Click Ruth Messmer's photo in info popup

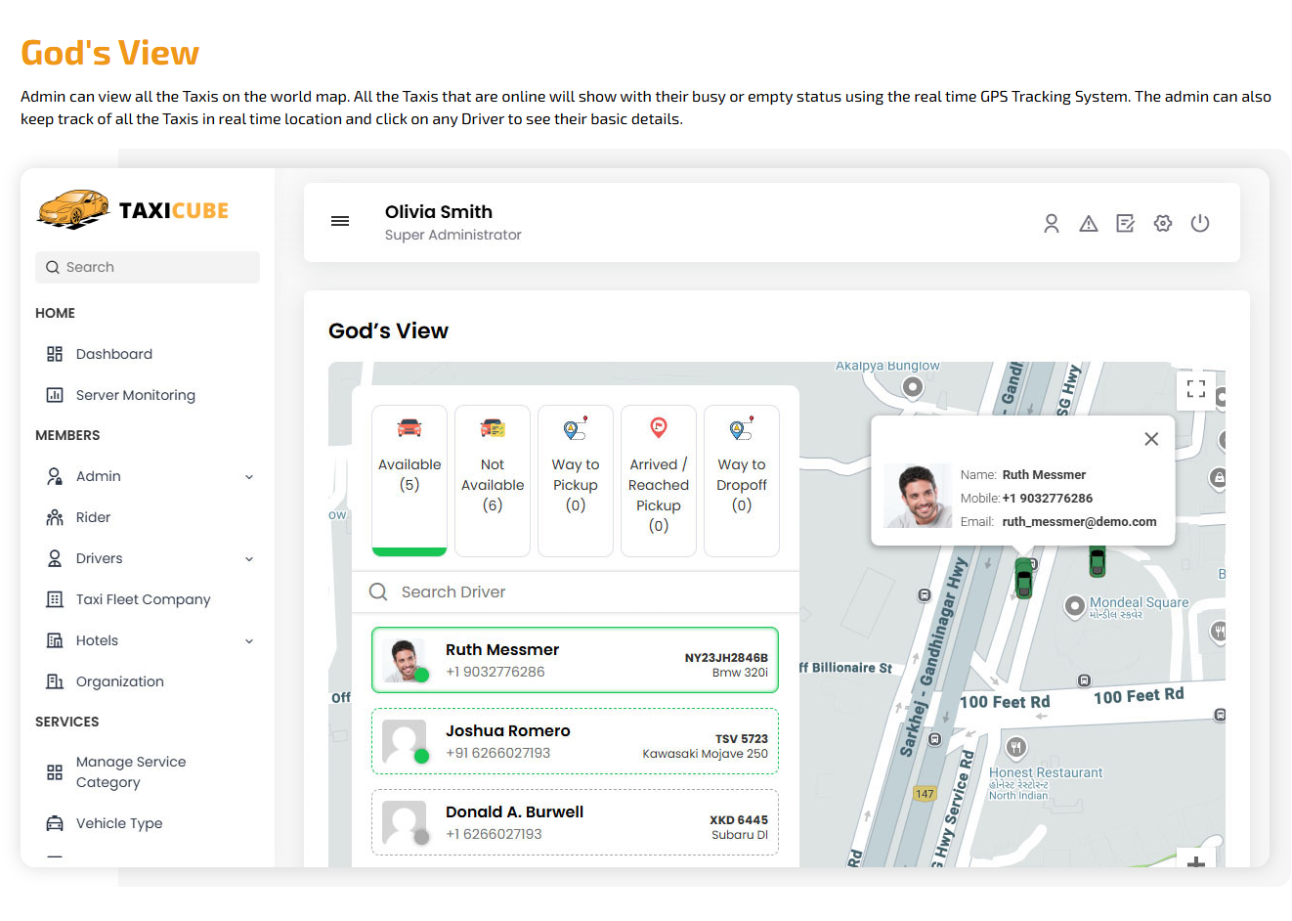(x=918, y=496)
